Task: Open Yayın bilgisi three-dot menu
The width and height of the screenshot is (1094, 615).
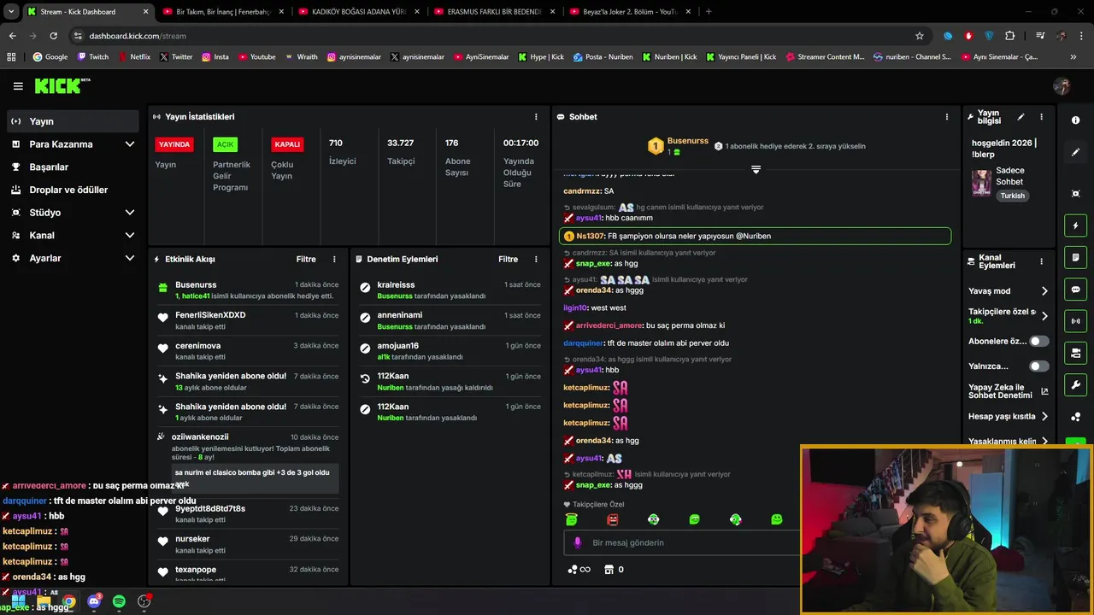Action: coord(1041,117)
